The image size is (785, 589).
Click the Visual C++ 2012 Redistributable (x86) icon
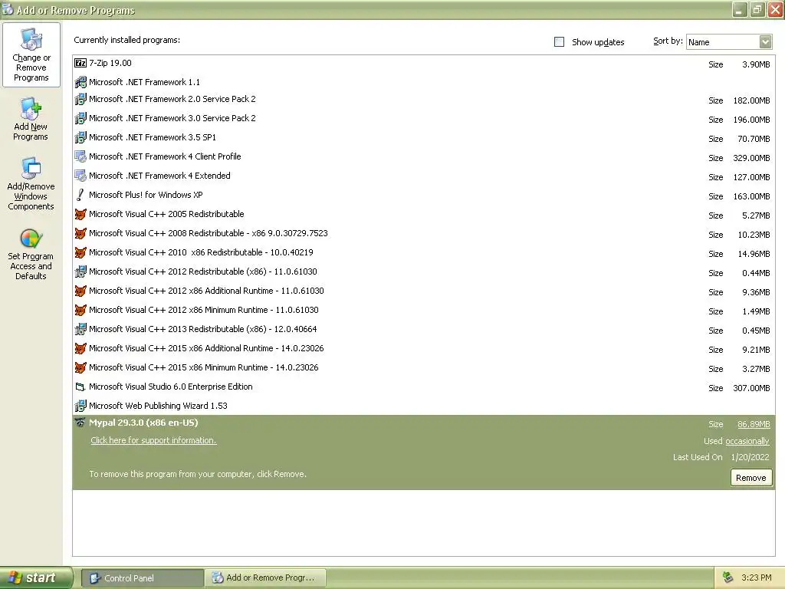pyautogui.click(x=80, y=272)
